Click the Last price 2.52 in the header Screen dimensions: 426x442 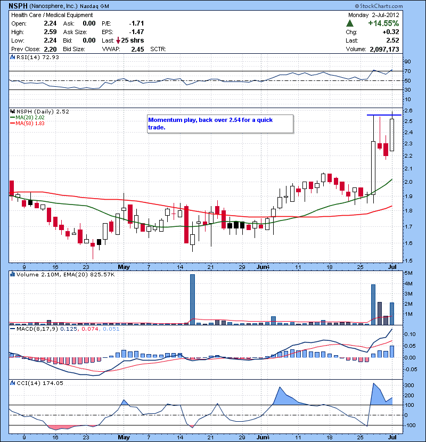[392, 40]
